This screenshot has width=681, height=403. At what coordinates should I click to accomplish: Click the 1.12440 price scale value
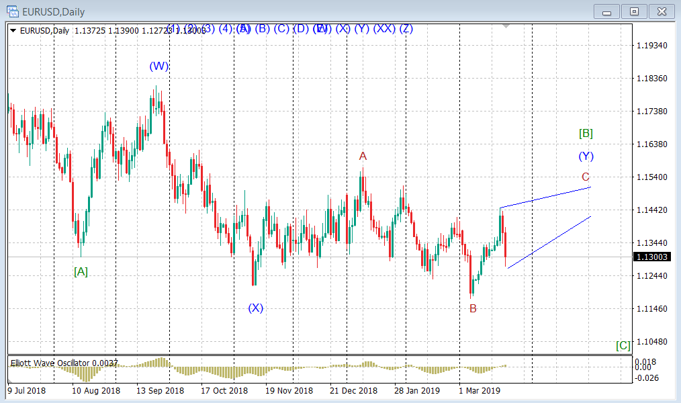[651, 276]
